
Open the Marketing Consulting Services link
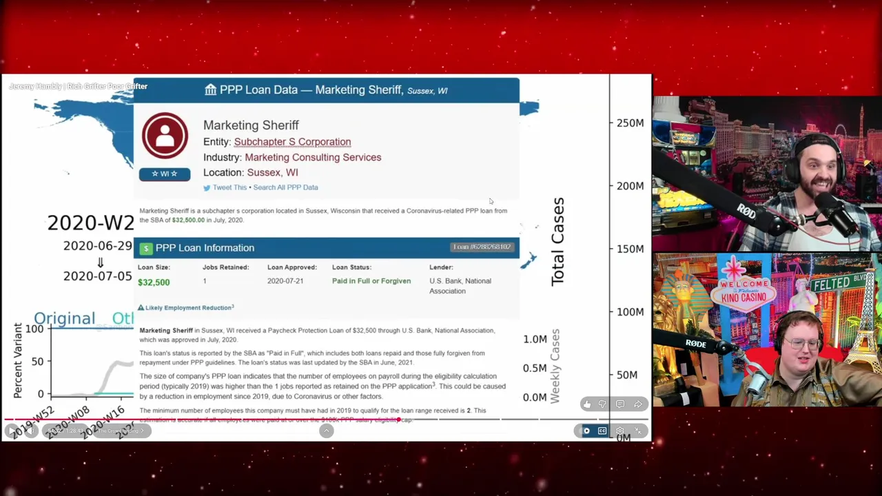click(313, 157)
